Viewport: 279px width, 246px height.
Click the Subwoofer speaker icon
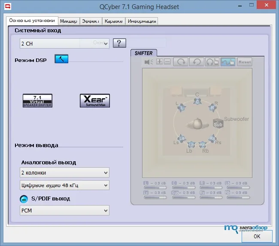pyautogui.click(x=218, y=124)
